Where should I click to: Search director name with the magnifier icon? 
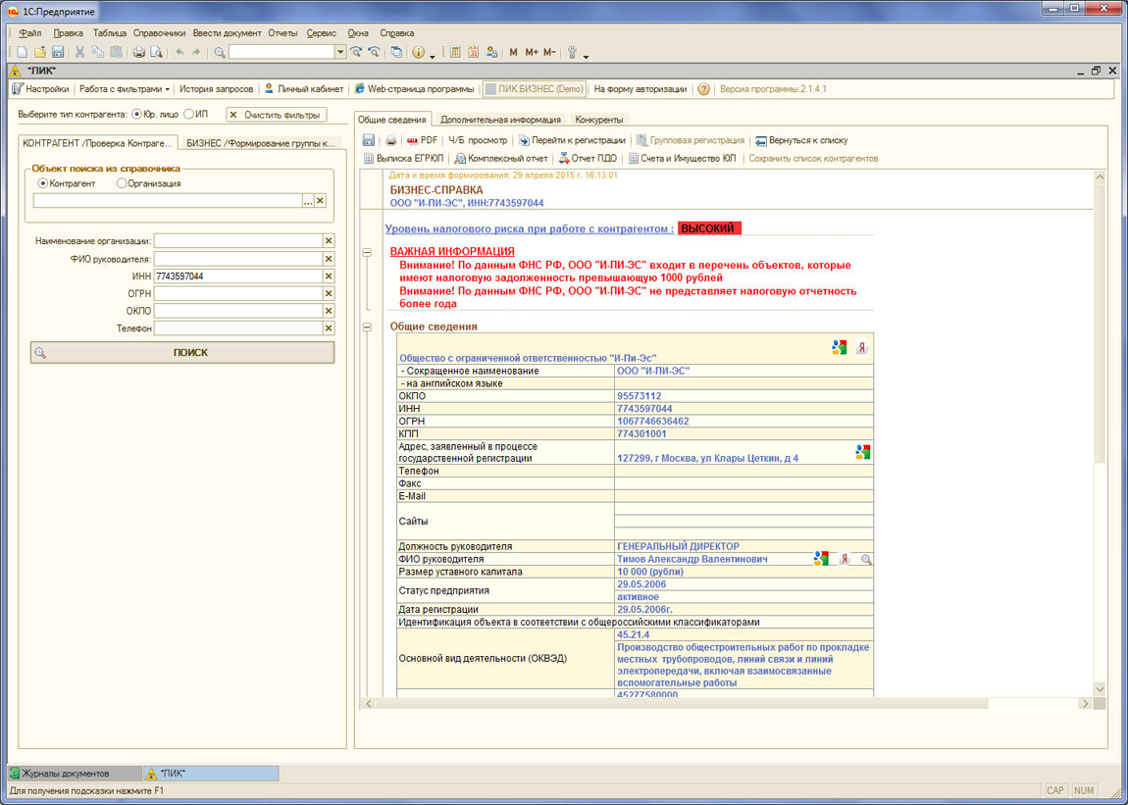865,560
